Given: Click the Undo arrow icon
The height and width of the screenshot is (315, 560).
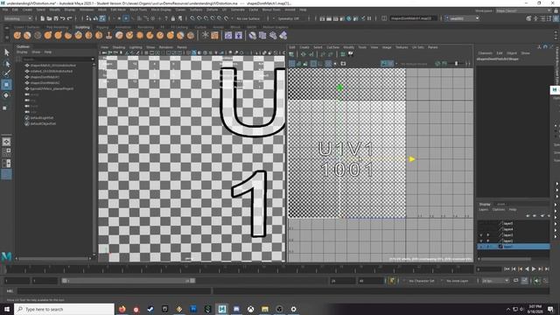Looking at the screenshot, I should tap(63, 18).
